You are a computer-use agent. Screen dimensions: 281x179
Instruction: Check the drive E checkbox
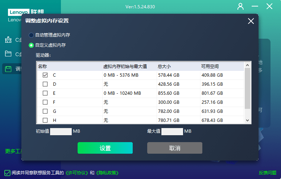pyautogui.click(x=45, y=93)
